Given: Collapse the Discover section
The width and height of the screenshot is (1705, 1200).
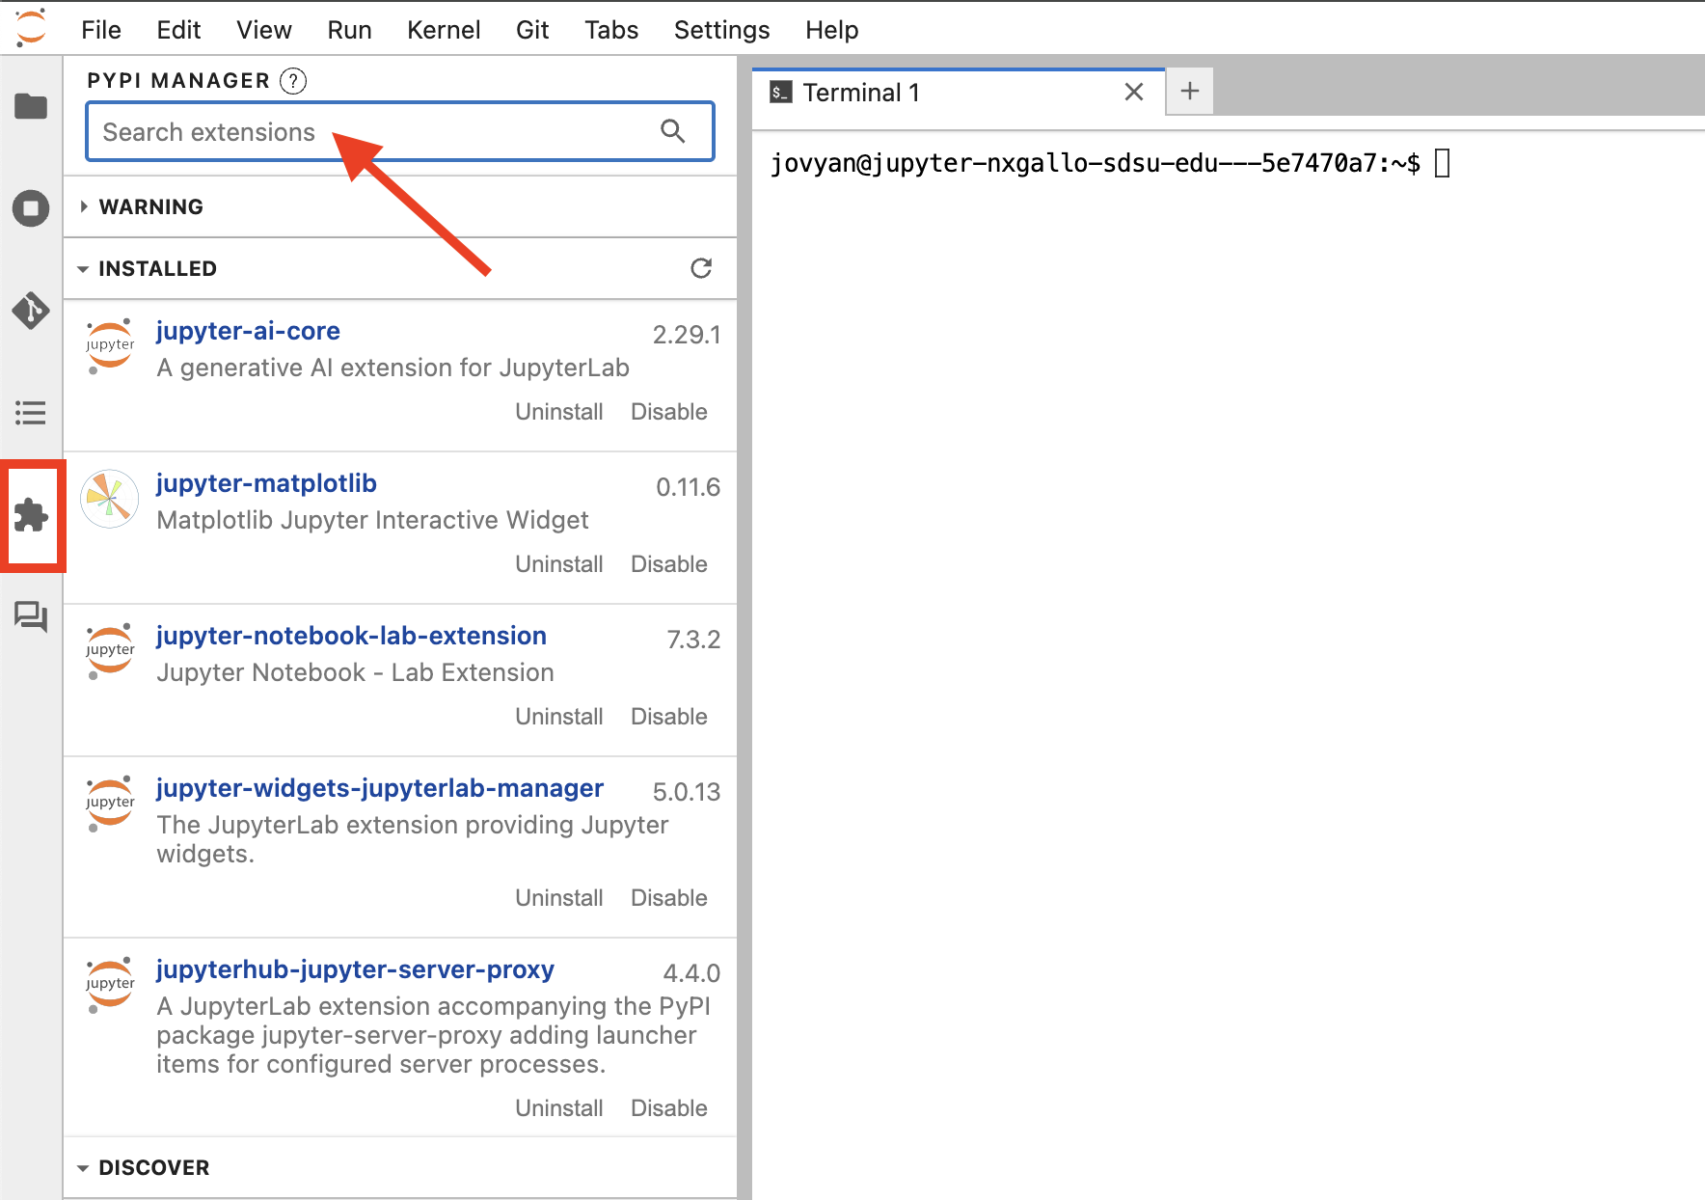Looking at the screenshot, I should [153, 1167].
